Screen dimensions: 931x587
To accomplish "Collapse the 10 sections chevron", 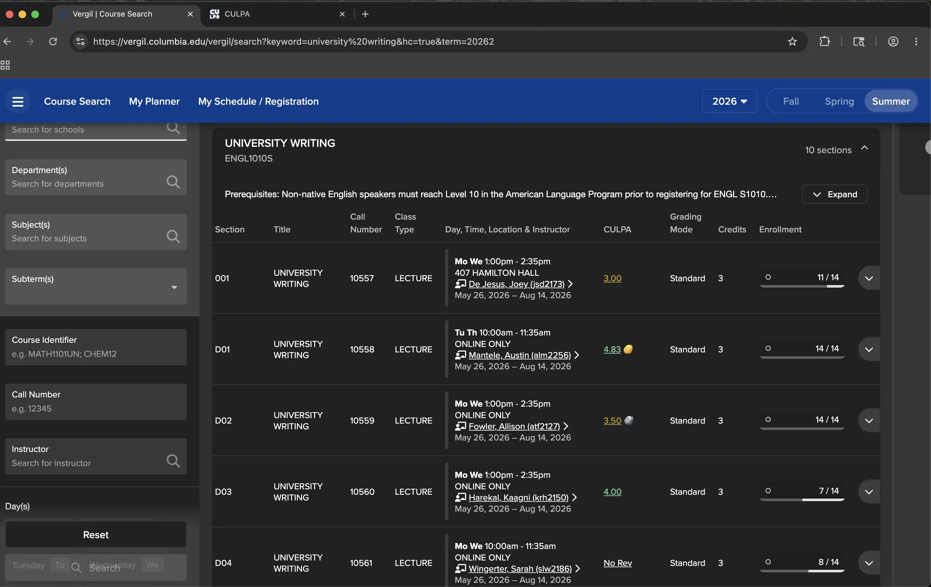I will [x=865, y=148].
